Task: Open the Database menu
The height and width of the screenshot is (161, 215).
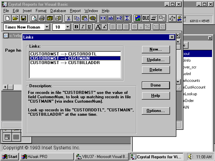Action: pyautogui.click(x=58, y=11)
